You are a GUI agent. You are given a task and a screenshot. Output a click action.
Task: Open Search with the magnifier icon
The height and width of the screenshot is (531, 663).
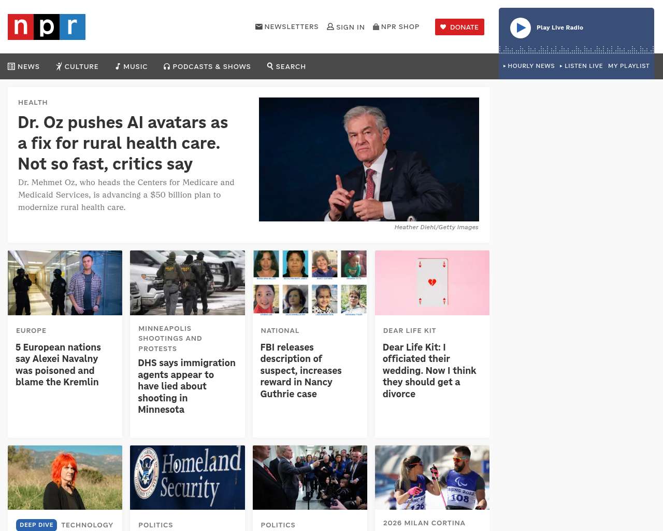[270, 66]
